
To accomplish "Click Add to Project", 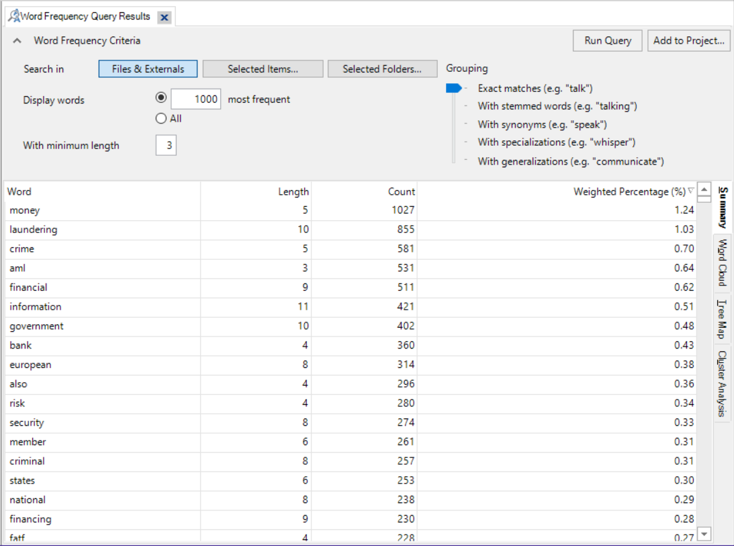I will pos(689,40).
